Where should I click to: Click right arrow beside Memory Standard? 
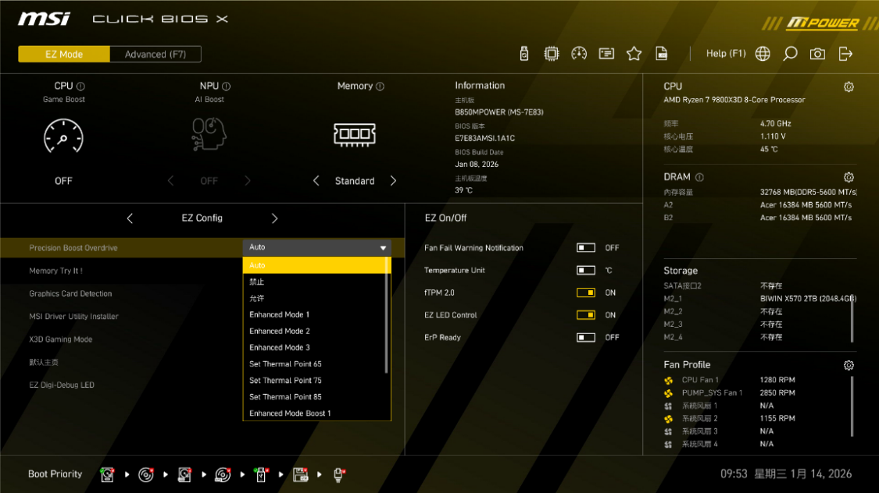tap(393, 181)
